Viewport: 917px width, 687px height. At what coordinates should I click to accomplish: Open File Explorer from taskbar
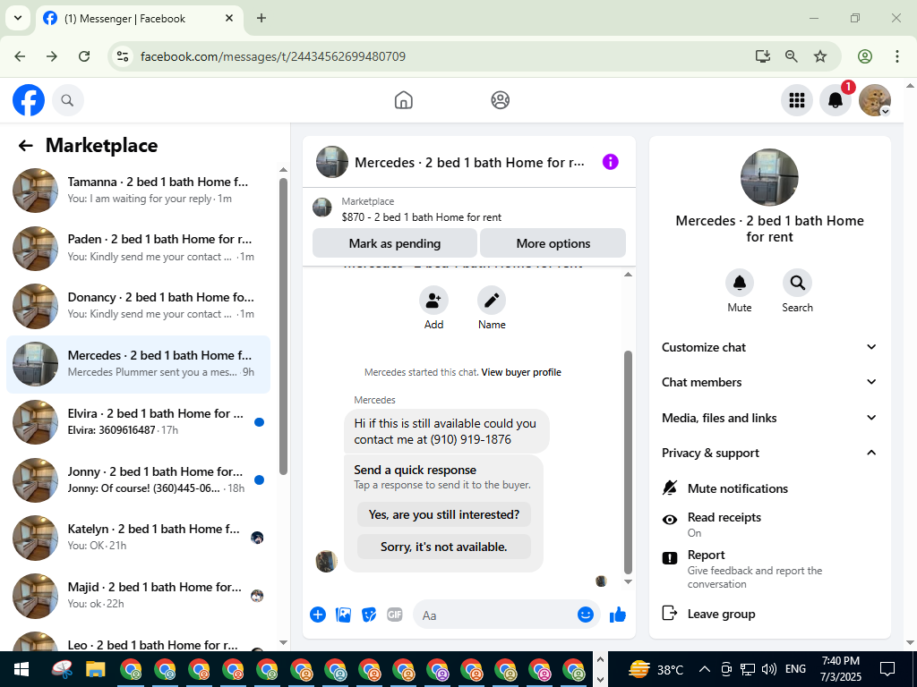point(95,669)
